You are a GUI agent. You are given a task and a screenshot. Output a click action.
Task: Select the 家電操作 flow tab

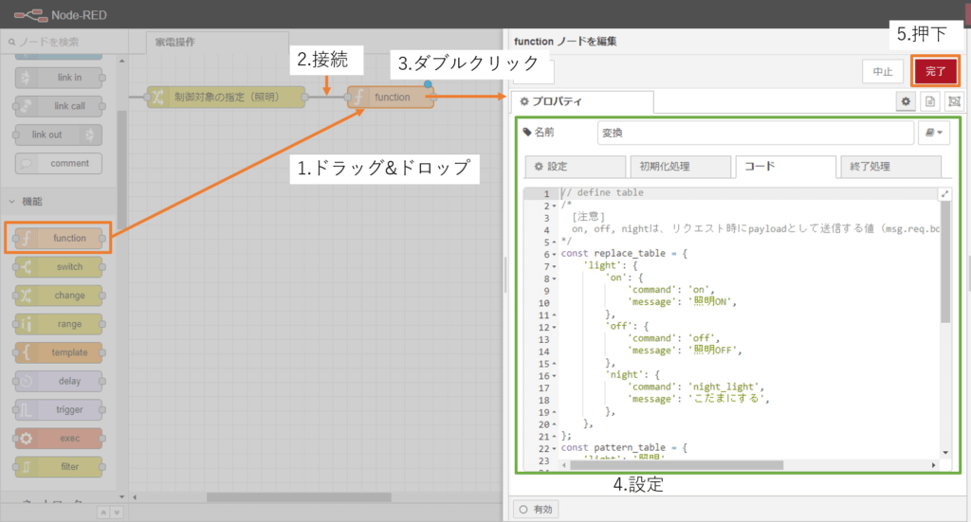(x=217, y=42)
